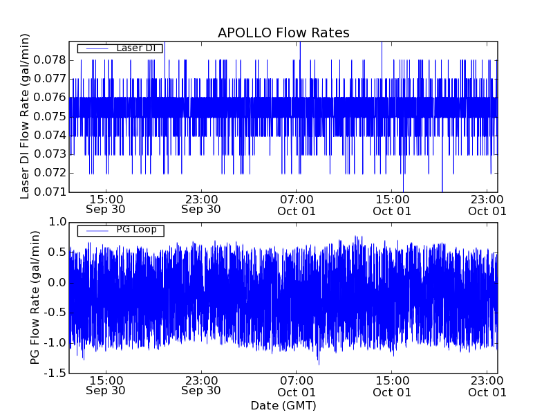Click '23:00 Sep 30' tick on PG Loop plot
553x415 pixels.
coord(201,386)
